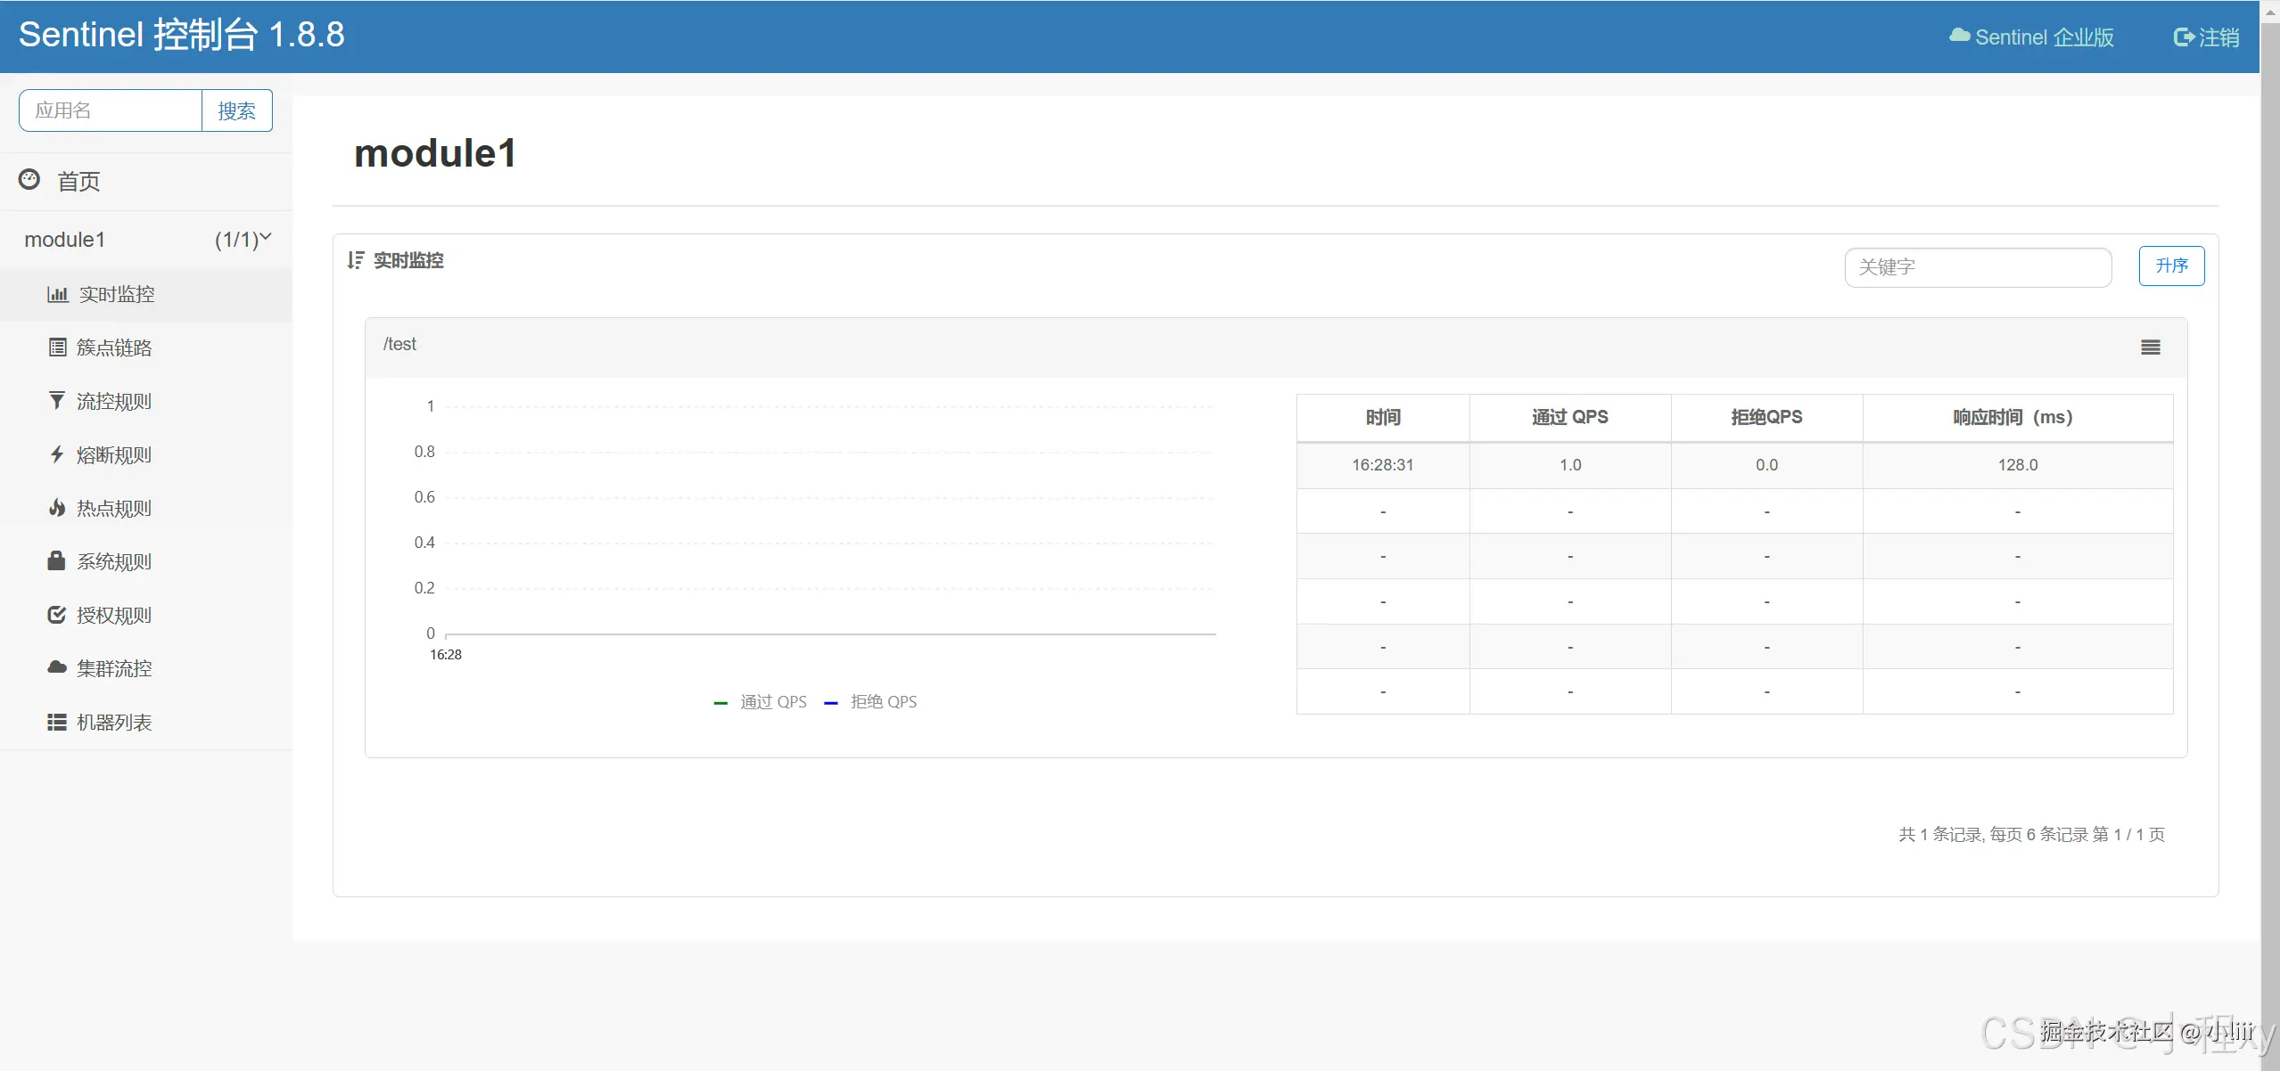Viewport: 2280px width, 1071px height.
Task: Click the lightning bolt icon for 熔断规则
Action: click(57, 454)
